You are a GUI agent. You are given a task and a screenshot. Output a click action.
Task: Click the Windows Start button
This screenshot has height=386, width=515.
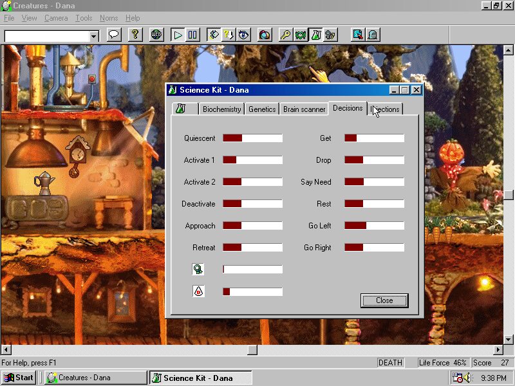click(x=19, y=378)
